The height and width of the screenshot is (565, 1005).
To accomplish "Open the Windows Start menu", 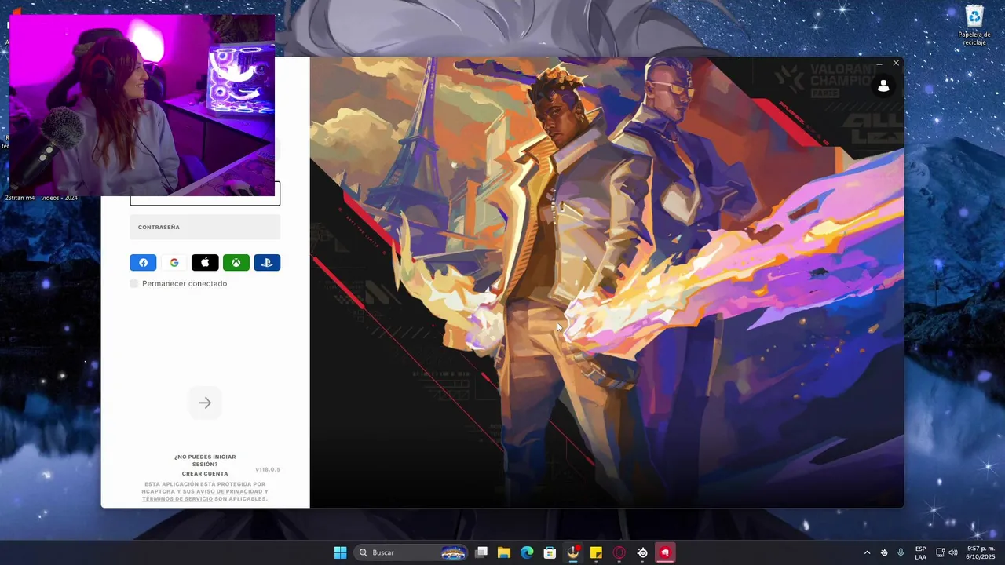I will 340,552.
